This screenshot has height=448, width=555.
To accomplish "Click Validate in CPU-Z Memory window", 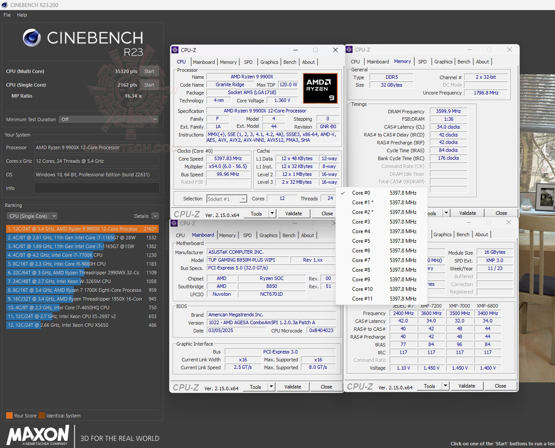I will pos(468,213).
